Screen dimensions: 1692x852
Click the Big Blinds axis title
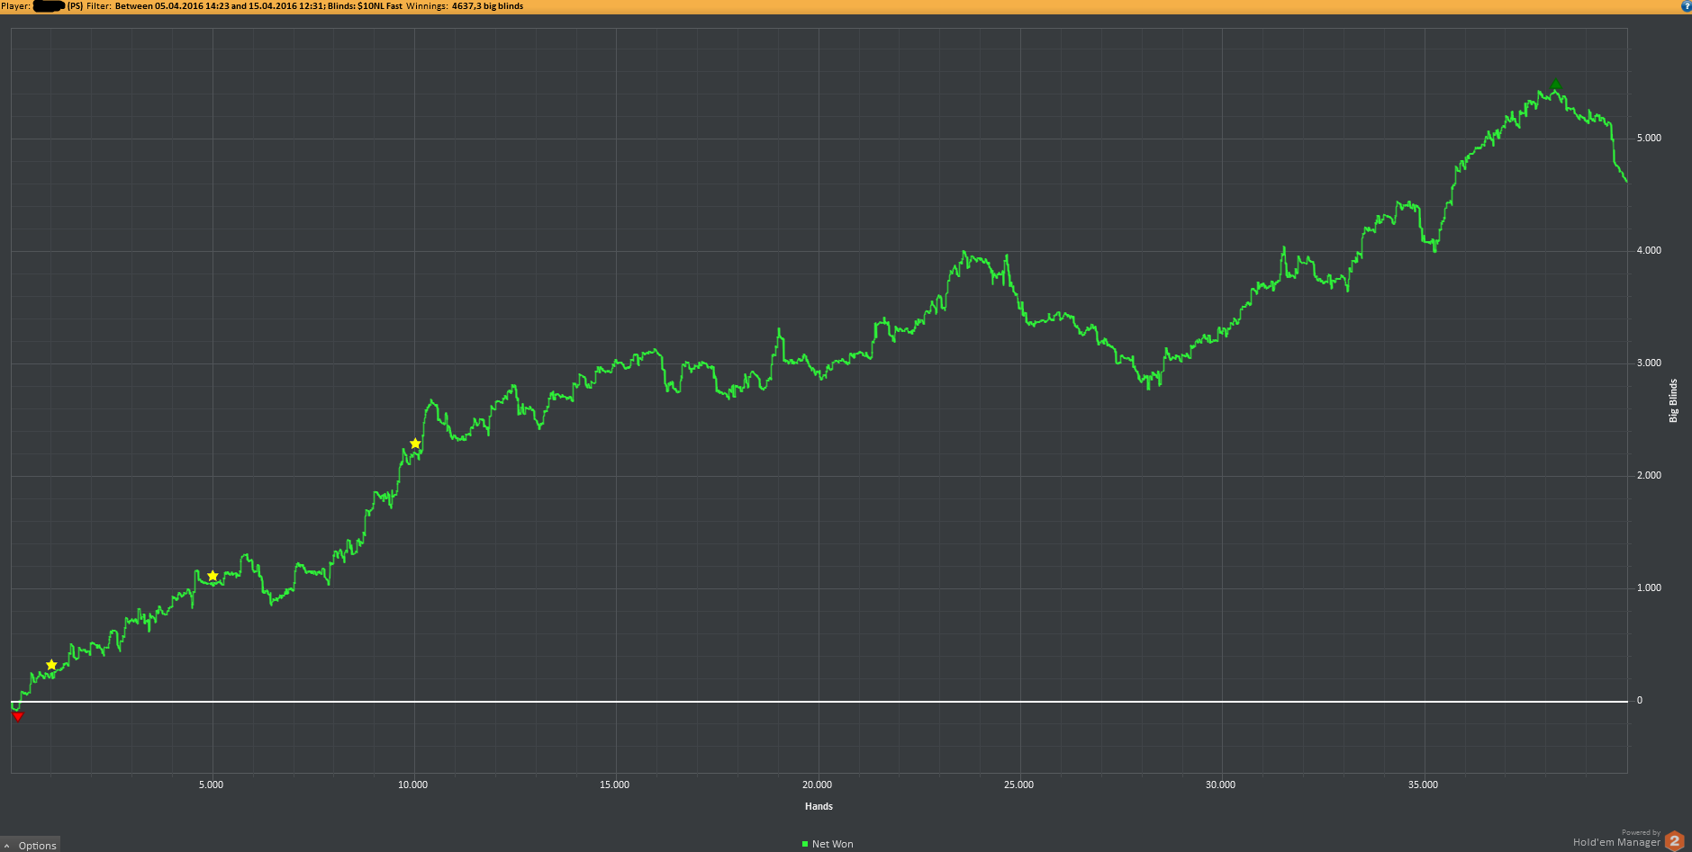pos(1673,400)
